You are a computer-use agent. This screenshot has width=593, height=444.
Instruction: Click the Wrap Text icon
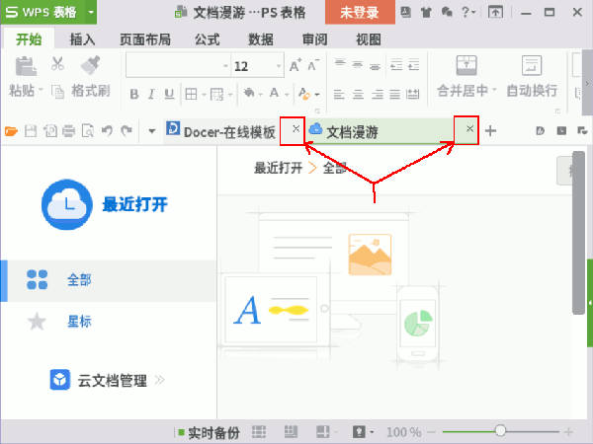(x=531, y=65)
